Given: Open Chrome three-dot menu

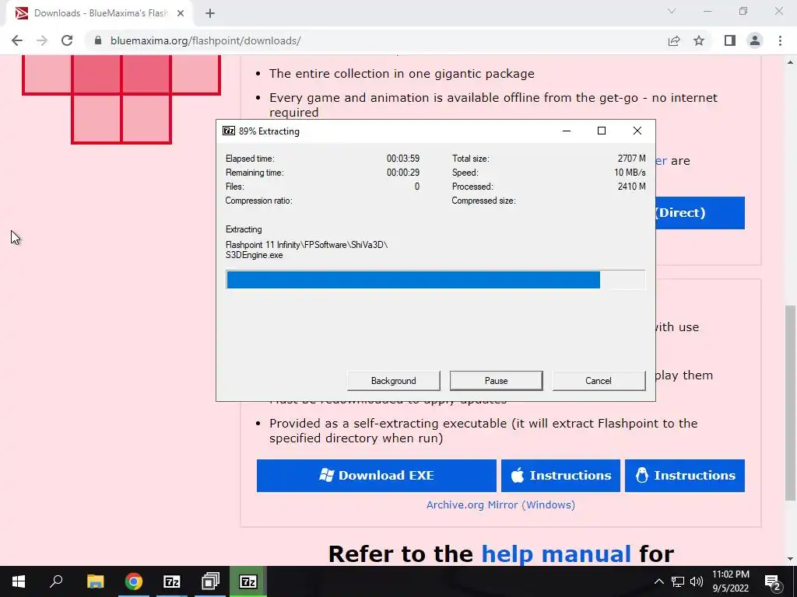Looking at the screenshot, I should [780, 40].
